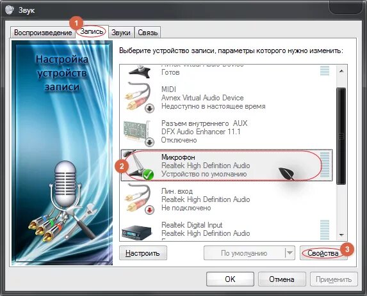This screenshot has width=367, height=296.
Task: Open the Связь tab
Action: (148, 33)
